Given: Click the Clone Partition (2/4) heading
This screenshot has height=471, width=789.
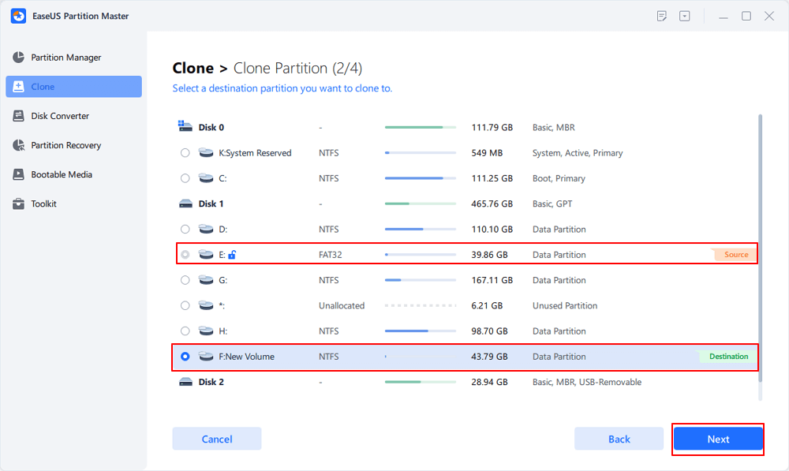Looking at the screenshot, I should 297,68.
